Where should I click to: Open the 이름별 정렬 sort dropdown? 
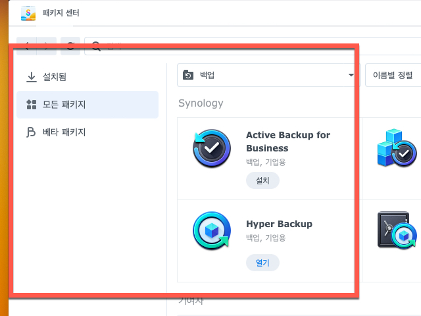click(393, 75)
